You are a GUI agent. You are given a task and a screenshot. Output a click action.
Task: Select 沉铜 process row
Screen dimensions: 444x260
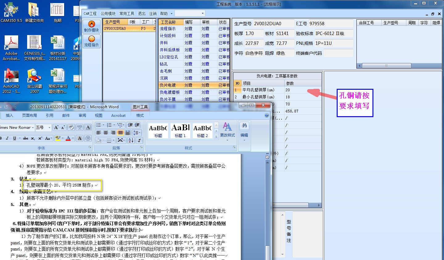click(x=194, y=78)
